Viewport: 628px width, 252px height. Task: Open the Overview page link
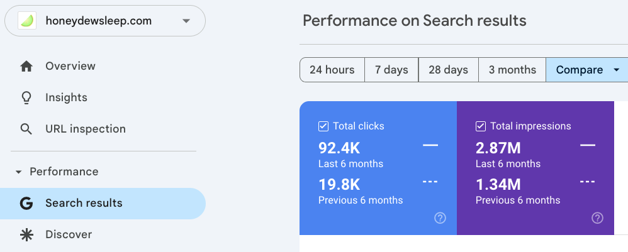[x=70, y=66]
